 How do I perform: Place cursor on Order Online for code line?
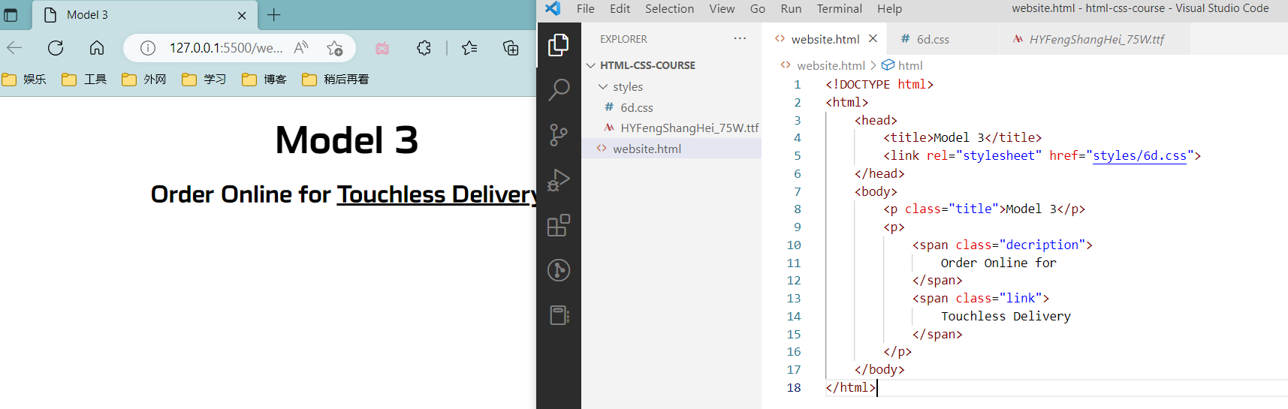998,263
